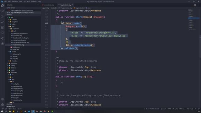Place cursor on 'title' validation rule line

tap(93, 33)
